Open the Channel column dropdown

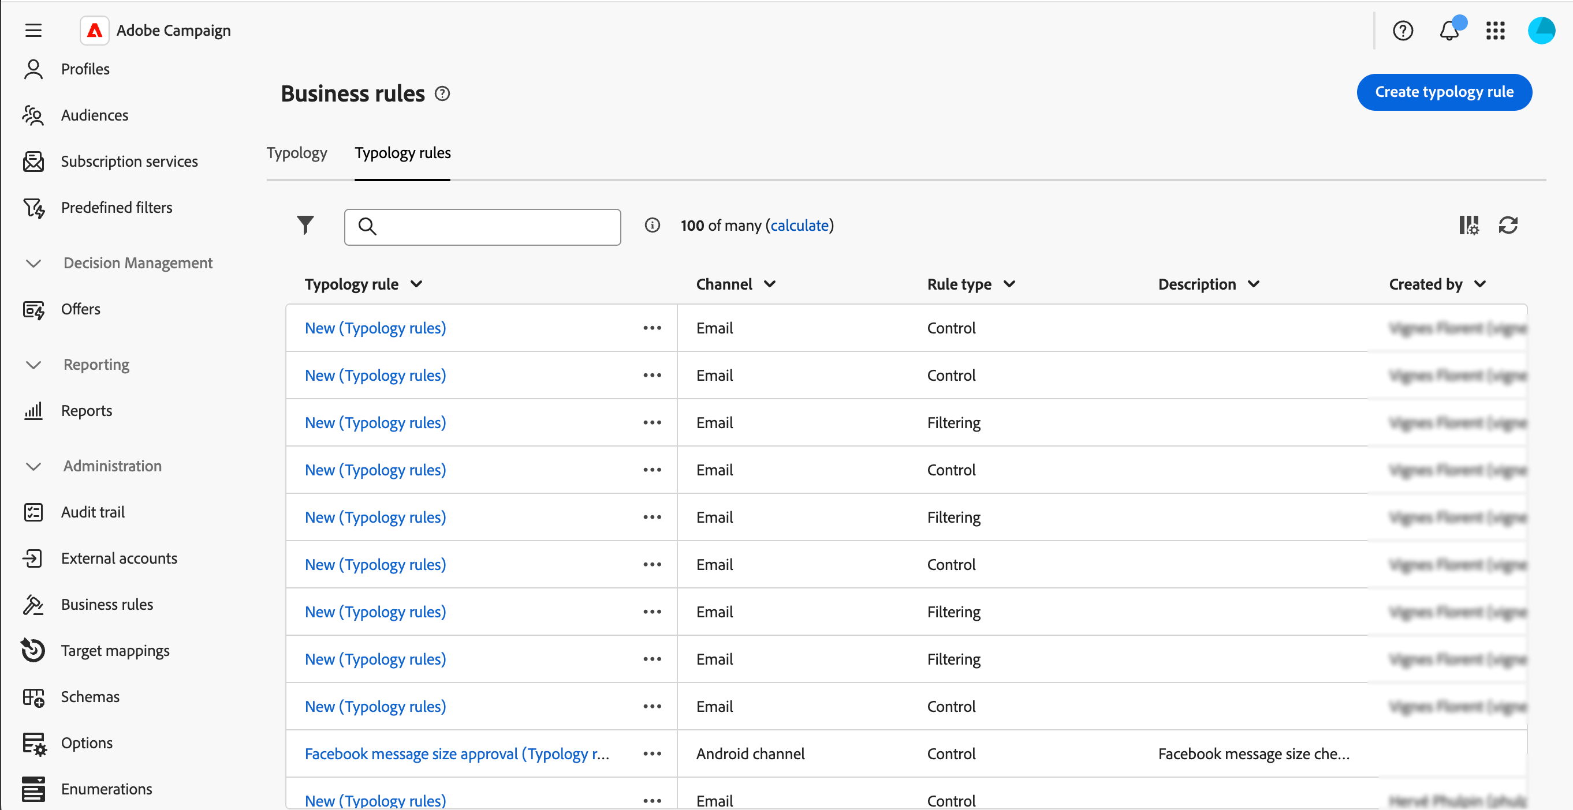pyautogui.click(x=769, y=284)
